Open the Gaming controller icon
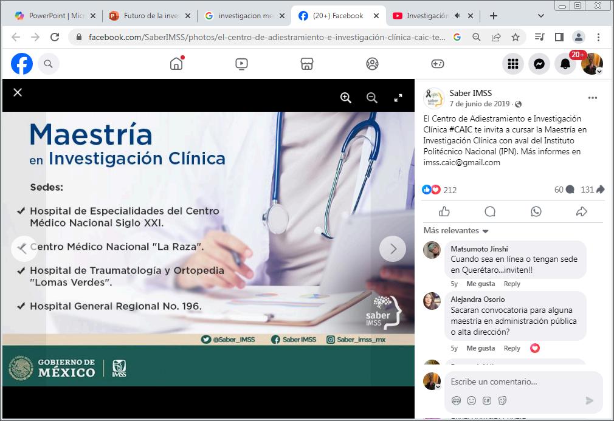The height and width of the screenshot is (421, 614). (x=437, y=64)
